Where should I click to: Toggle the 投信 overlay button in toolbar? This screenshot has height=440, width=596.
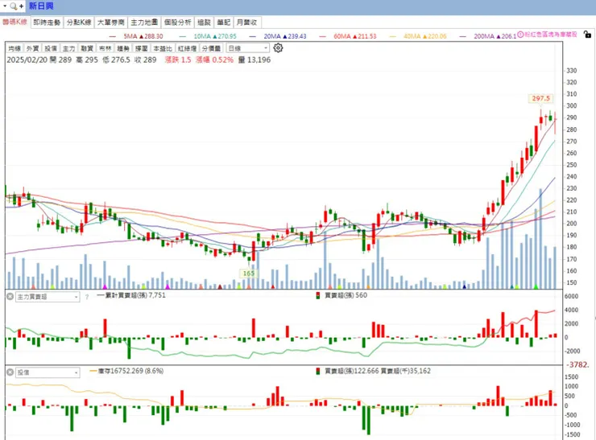coord(51,48)
